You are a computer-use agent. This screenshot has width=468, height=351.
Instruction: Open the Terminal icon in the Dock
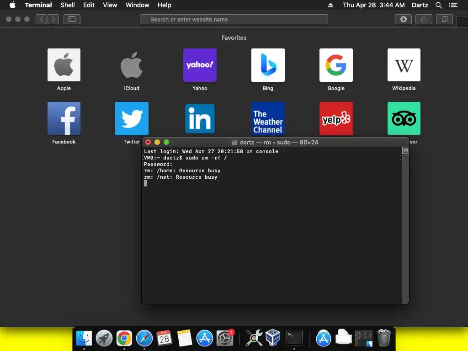click(294, 338)
